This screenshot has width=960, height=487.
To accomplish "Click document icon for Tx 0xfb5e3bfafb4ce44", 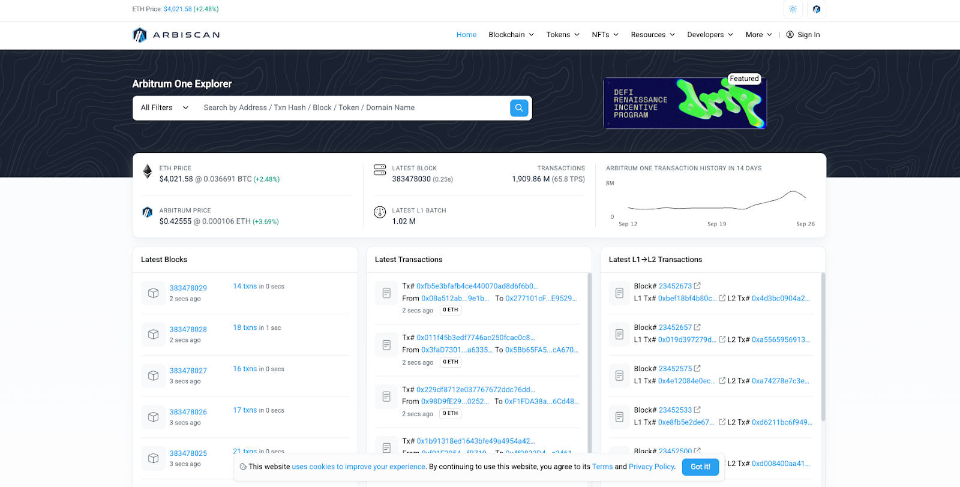I will tap(386, 293).
